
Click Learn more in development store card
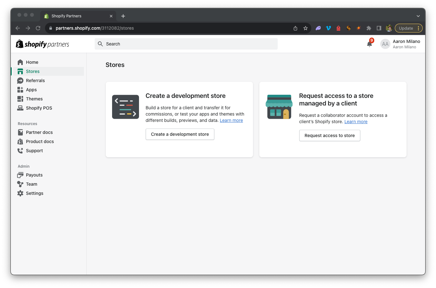[231, 120]
